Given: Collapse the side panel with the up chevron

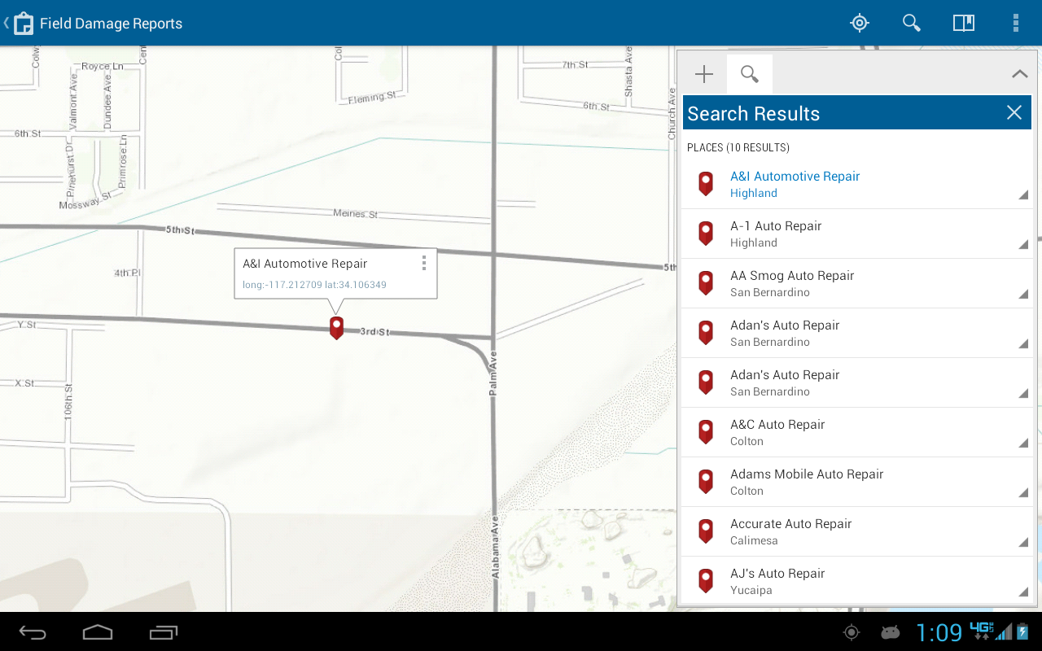Looking at the screenshot, I should click(x=1019, y=74).
